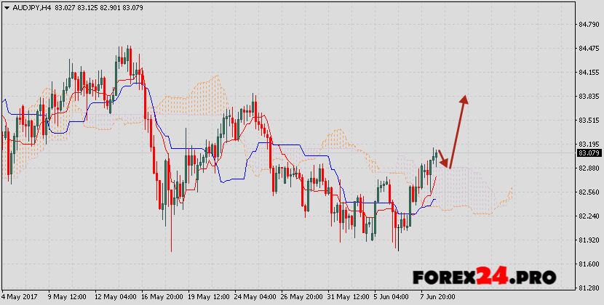Viewport: 604px width, 305px height.
Task: Click the small triangle before AUDJPY title
Action: click(5, 7)
